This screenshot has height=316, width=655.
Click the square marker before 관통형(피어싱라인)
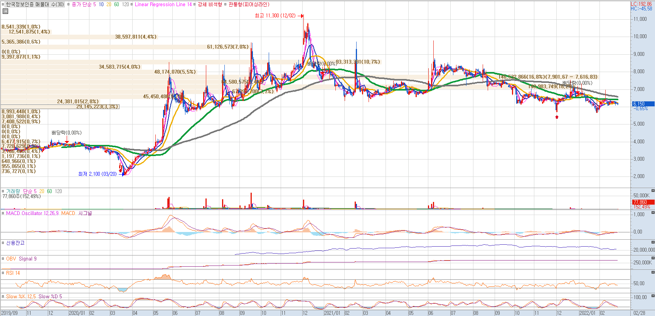226,5
